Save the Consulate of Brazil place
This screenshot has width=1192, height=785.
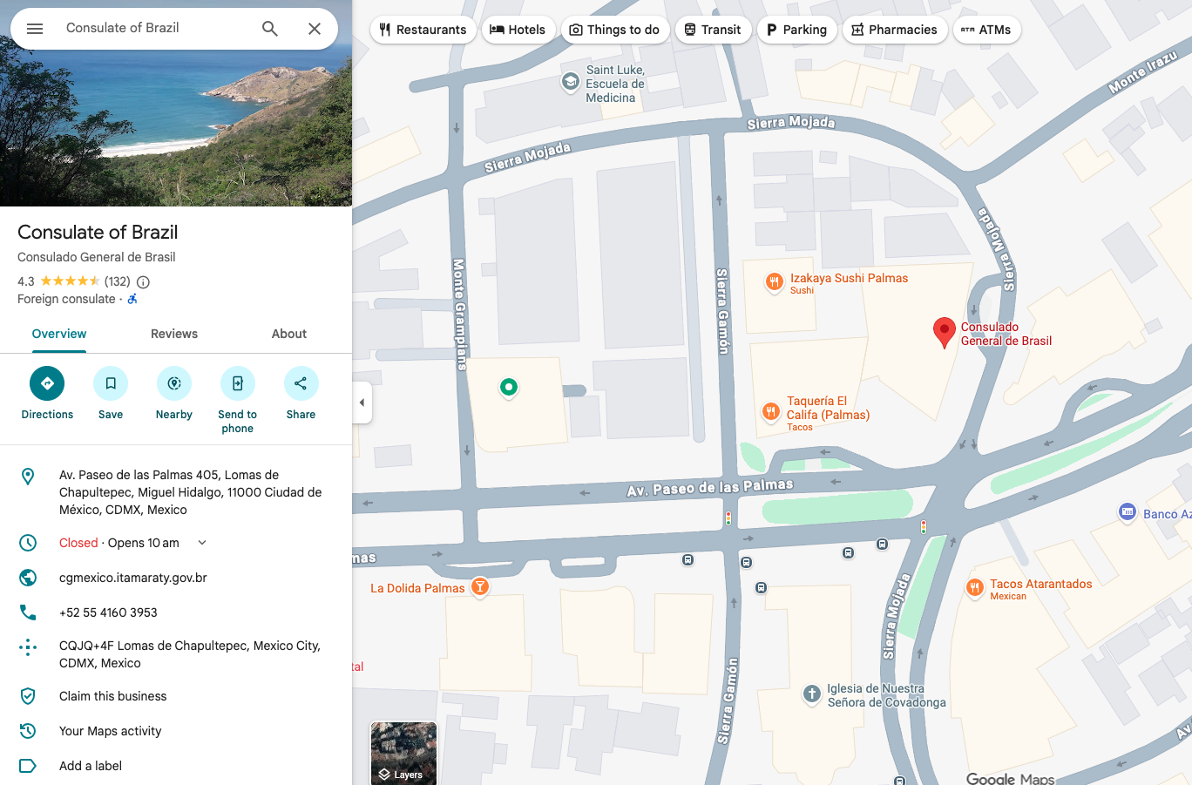point(111,383)
